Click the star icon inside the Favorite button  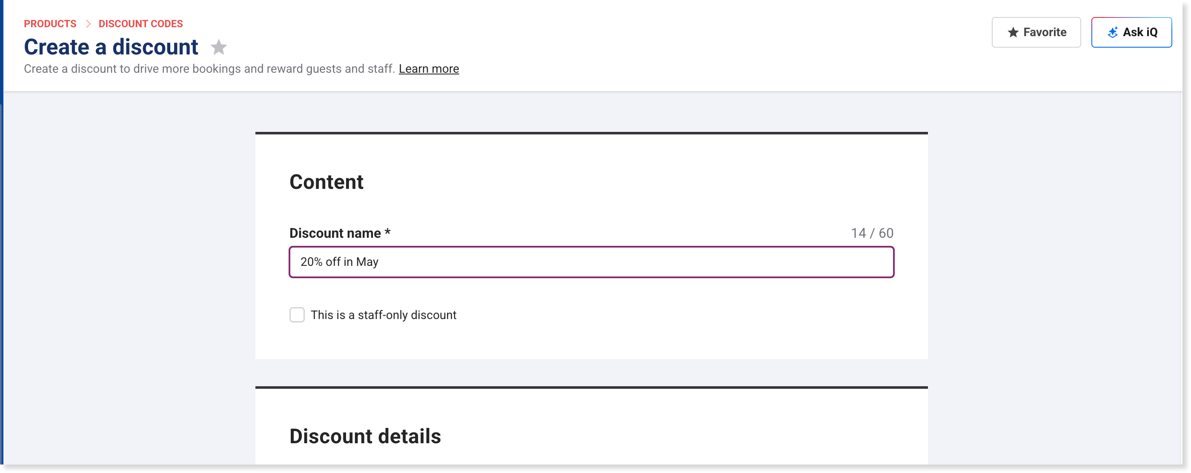tap(1013, 32)
